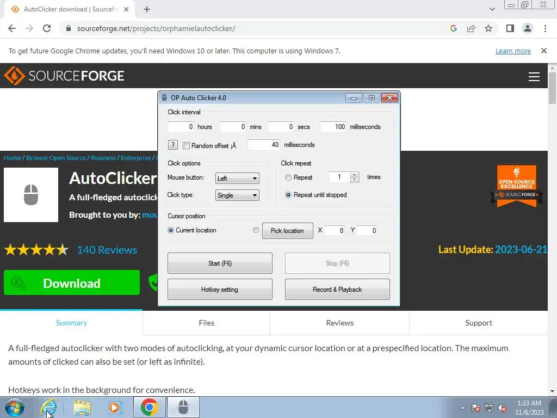Click the Chrome back arrow
The height and width of the screenshot is (418, 557).
pyautogui.click(x=12, y=28)
